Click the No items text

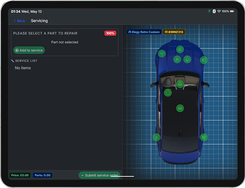(x=23, y=68)
